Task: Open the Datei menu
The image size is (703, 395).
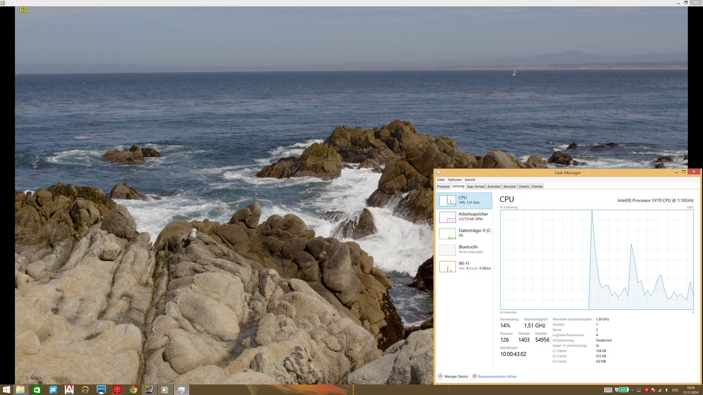Action: pyautogui.click(x=440, y=180)
